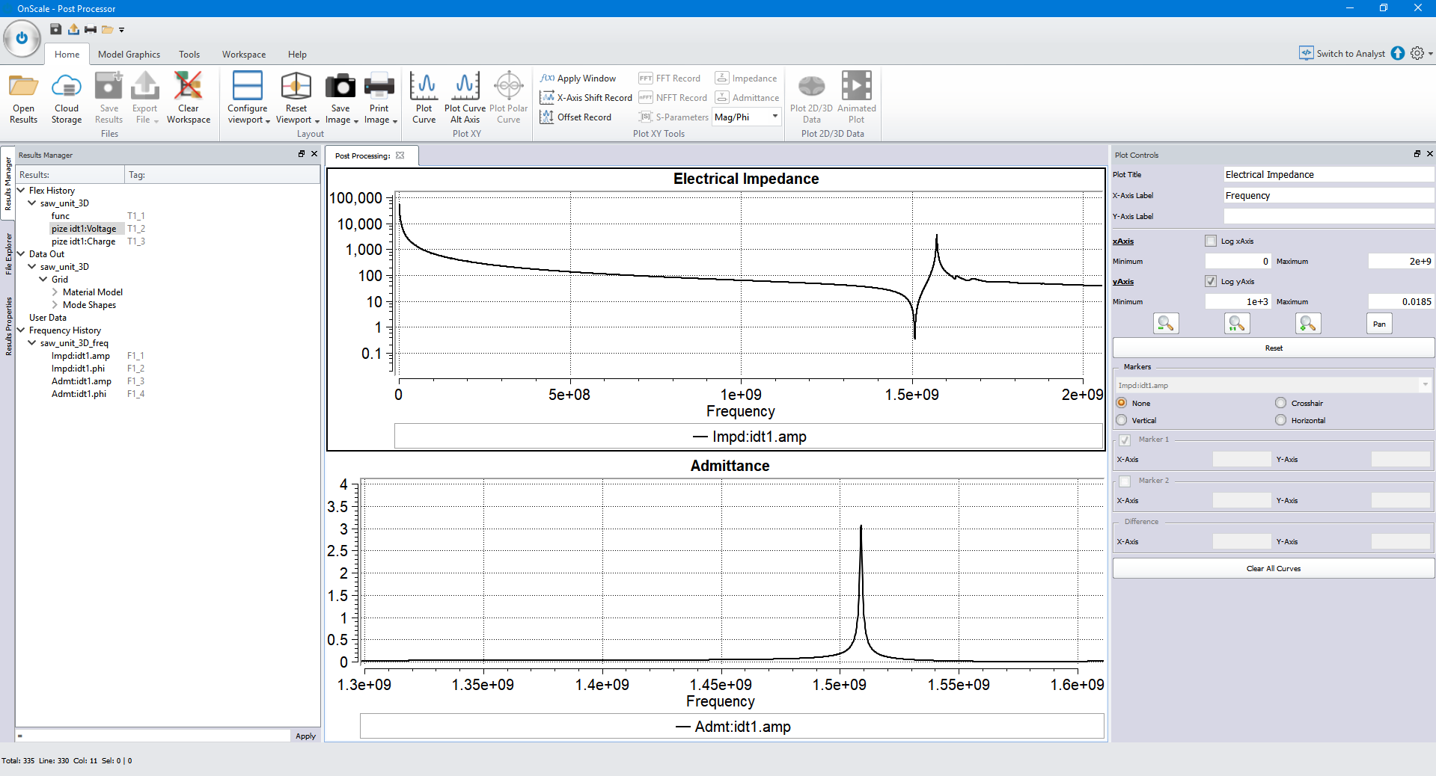This screenshot has height=776, width=1436.
Task: Click the save disk icon in quick access bar
Action: (x=55, y=29)
